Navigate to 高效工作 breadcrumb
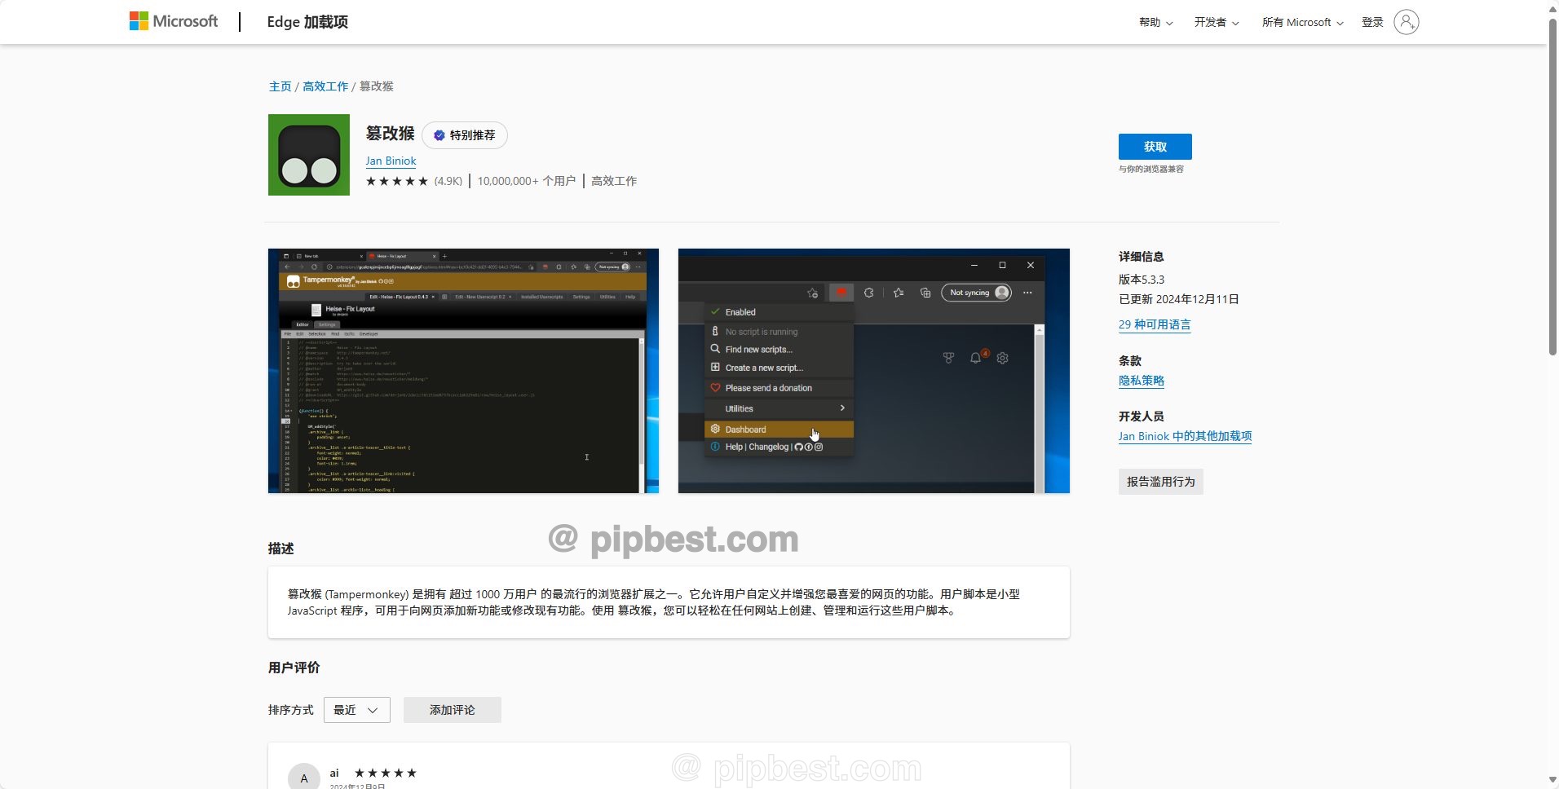The height and width of the screenshot is (789, 1559). tap(325, 86)
